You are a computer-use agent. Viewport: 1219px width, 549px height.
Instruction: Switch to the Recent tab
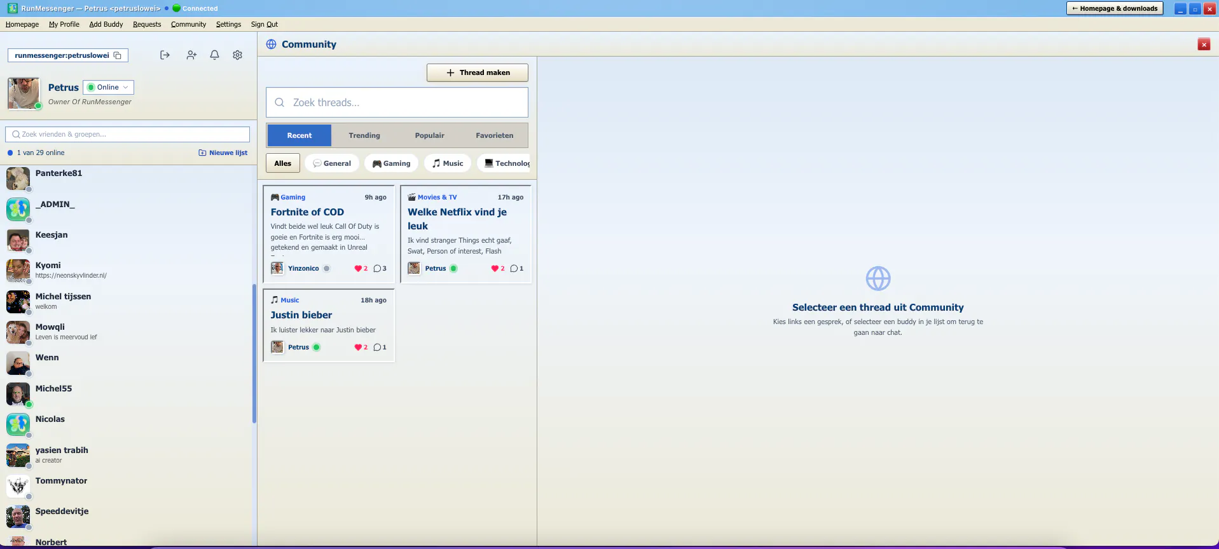tap(299, 135)
